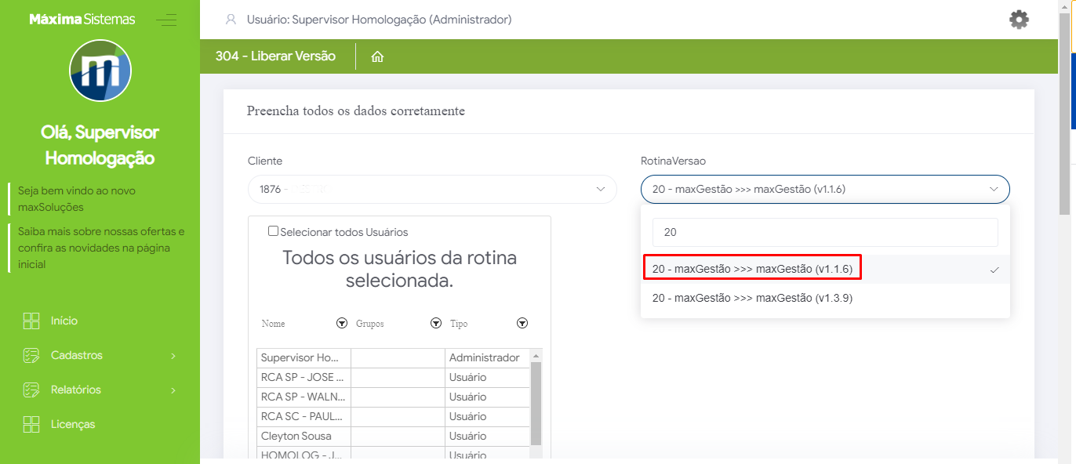The height and width of the screenshot is (464, 1076).
Task: Select maxGestão version v1.3.9 option
Action: (x=752, y=298)
